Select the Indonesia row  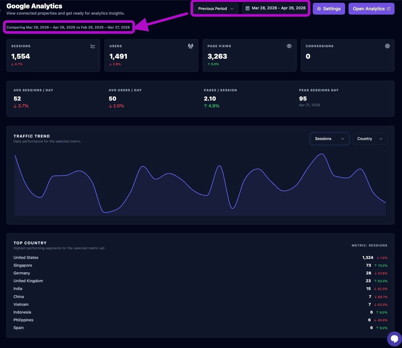[x=201, y=312]
